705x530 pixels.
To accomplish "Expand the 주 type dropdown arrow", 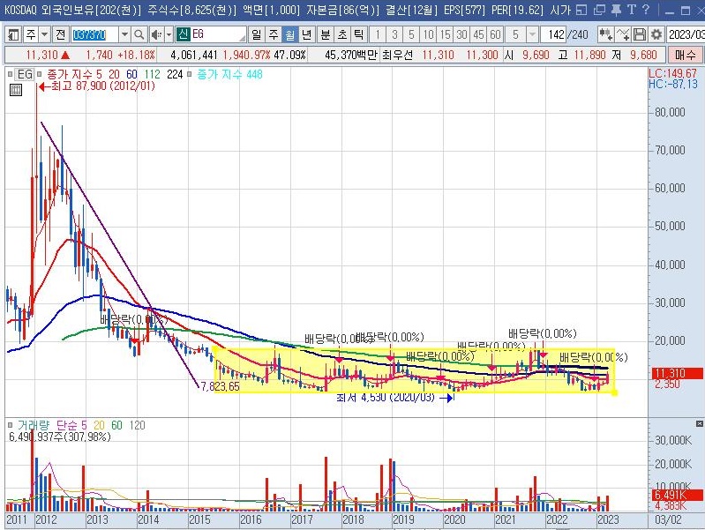I will tap(44, 34).
